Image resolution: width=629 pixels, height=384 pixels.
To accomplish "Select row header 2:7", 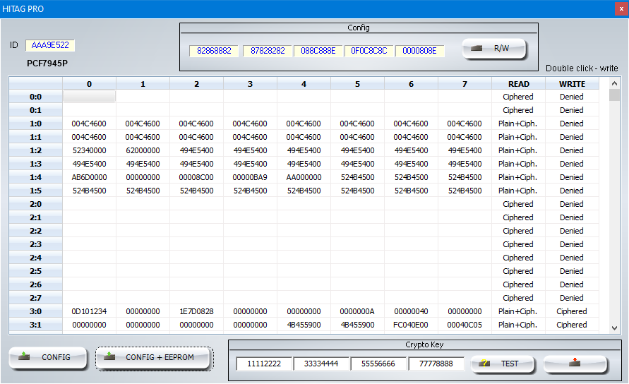I will (36, 298).
